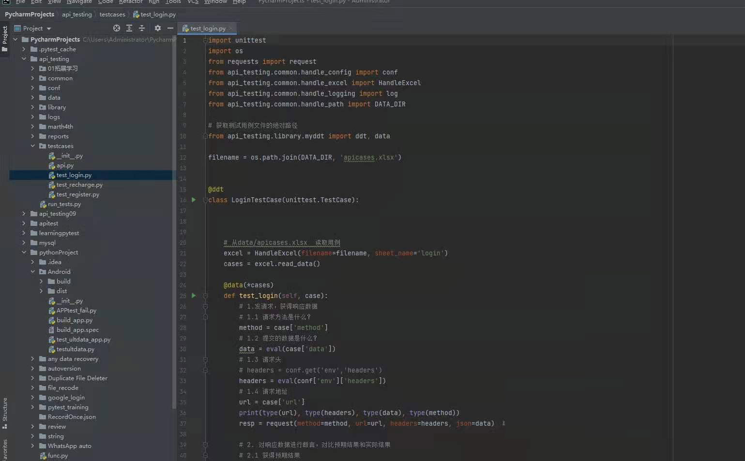This screenshot has height=461, width=745.
Task: Click the Expand All icon in Project panel
Action: pyautogui.click(x=129, y=28)
